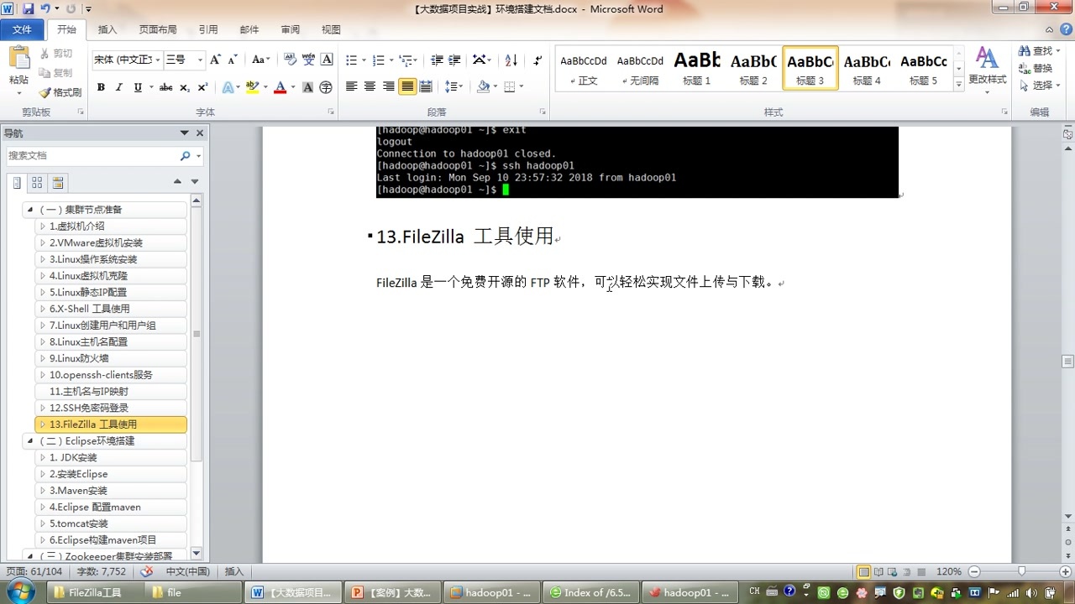Image resolution: width=1075 pixels, height=604 pixels.
Task: Apply strikethrough text formatting
Action: 165,87
